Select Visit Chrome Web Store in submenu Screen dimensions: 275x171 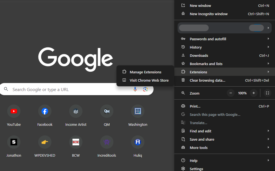146,80
